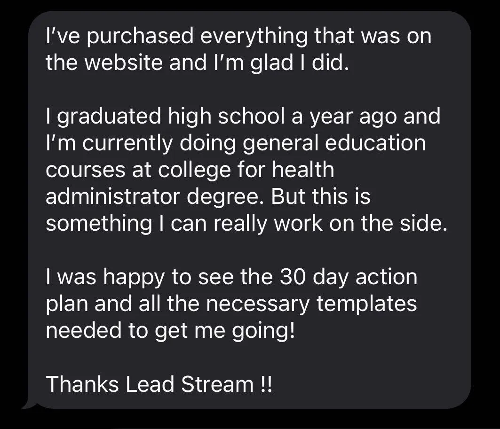Click the word "something" in the message
Screen dimensions: 500x429
99,224
